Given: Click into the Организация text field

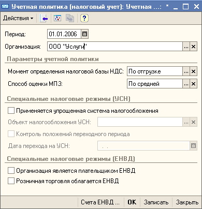Looking at the screenshot, I should tap(115, 47).
